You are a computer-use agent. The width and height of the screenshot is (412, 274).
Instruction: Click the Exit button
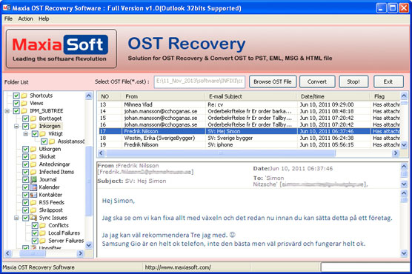(x=388, y=81)
